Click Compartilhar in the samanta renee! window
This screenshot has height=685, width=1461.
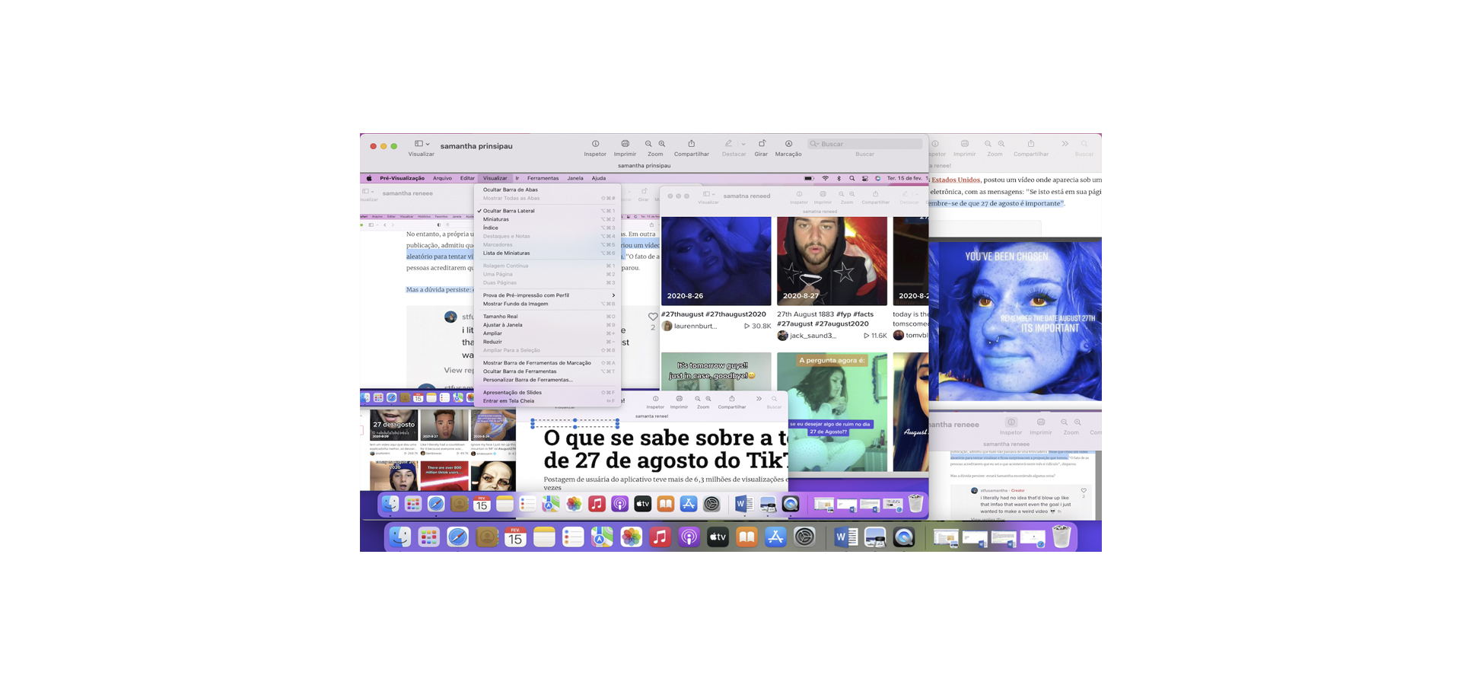point(731,399)
